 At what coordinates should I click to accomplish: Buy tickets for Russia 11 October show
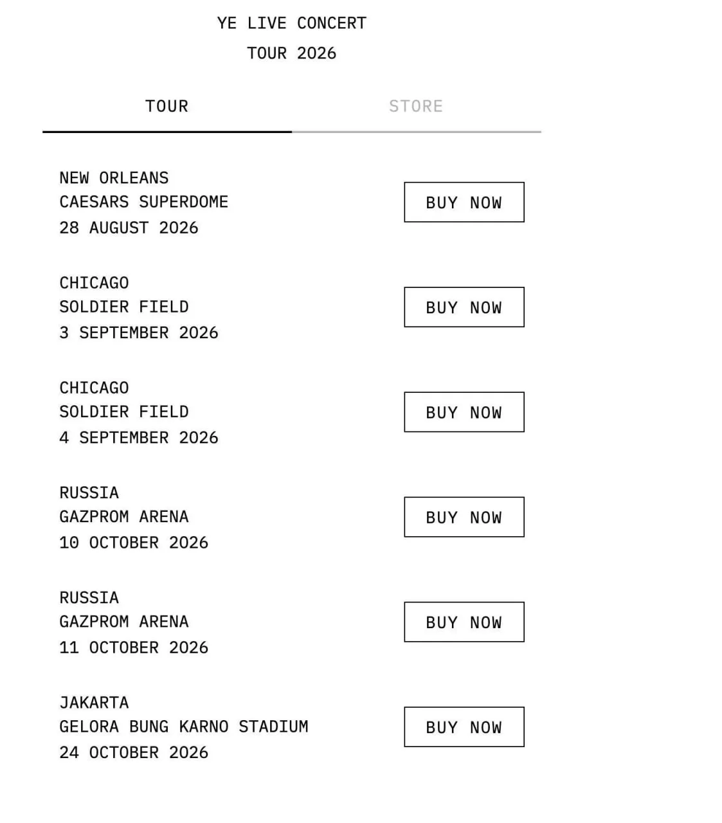click(464, 622)
